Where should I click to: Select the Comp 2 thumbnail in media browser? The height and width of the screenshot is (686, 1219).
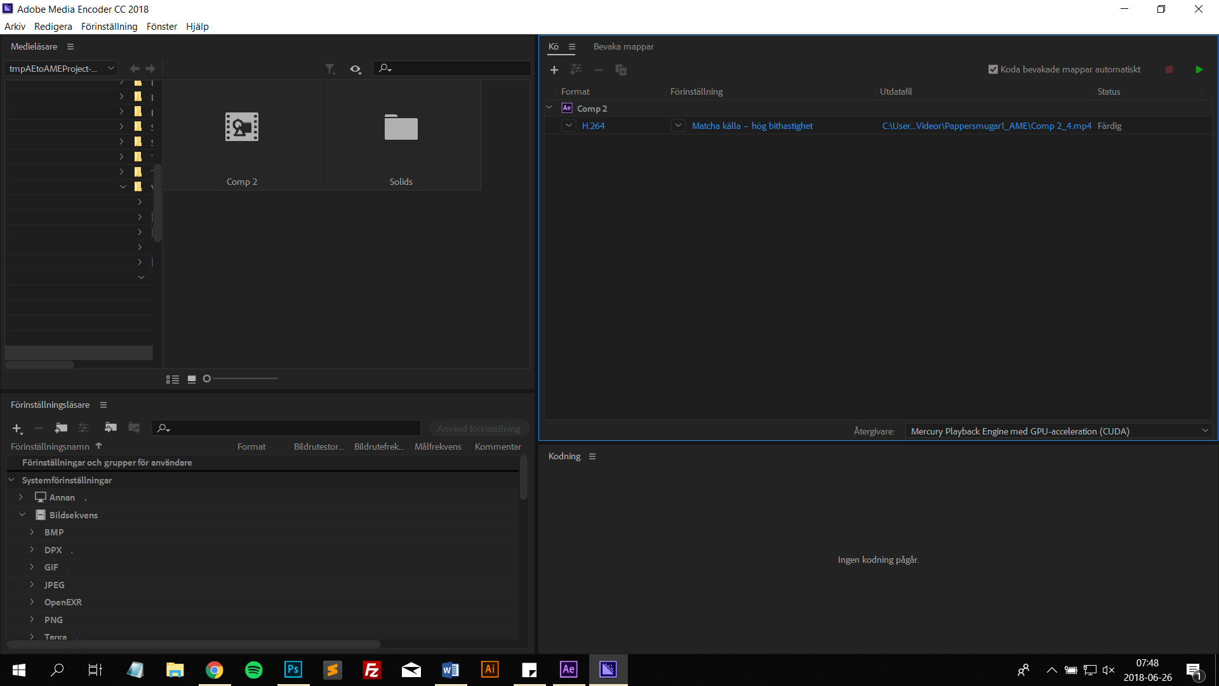pos(242,135)
